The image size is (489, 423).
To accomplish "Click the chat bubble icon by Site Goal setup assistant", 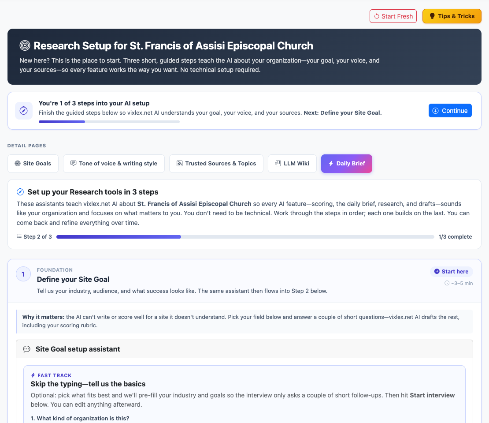I will pos(27,349).
